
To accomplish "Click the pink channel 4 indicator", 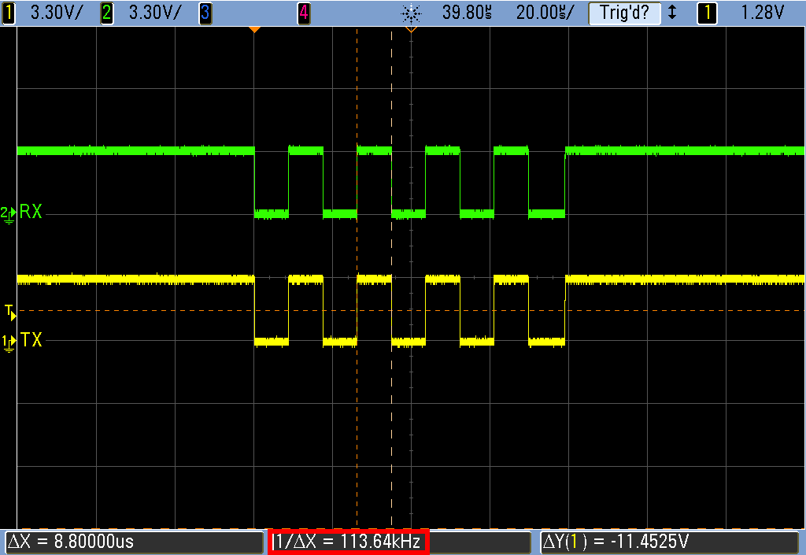I will click(x=304, y=13).
